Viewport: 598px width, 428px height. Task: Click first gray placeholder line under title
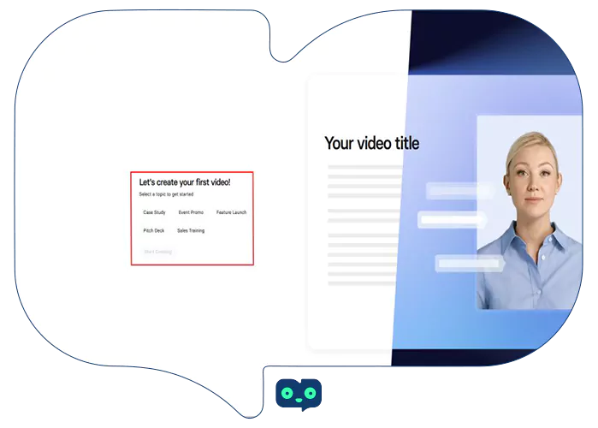[x=364, y=166]
